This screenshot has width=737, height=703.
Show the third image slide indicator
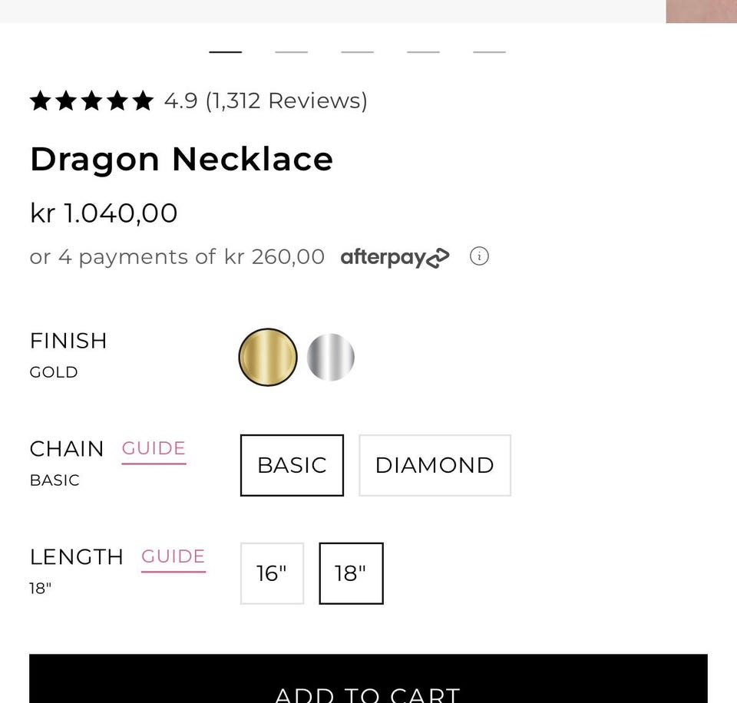358,52
